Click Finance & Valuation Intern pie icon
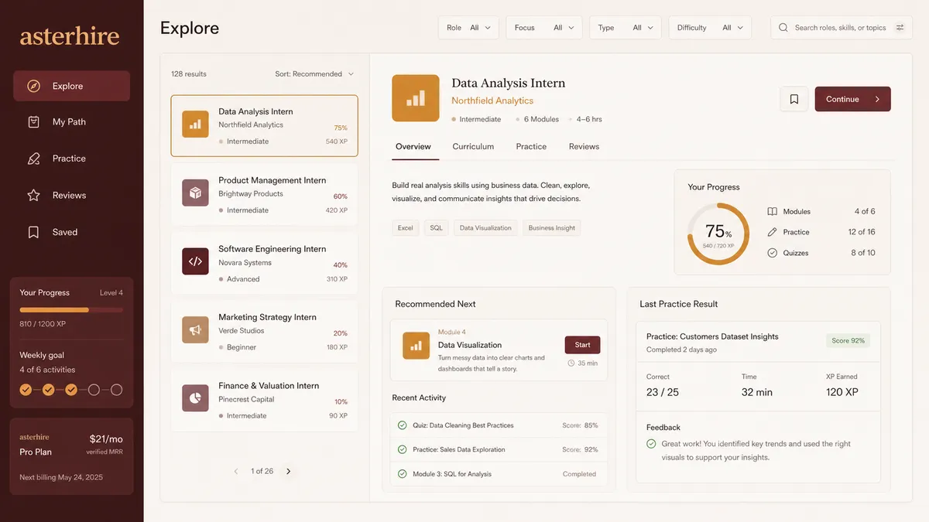The width and height of the screenshot is (929, 522). coord(195,398)
